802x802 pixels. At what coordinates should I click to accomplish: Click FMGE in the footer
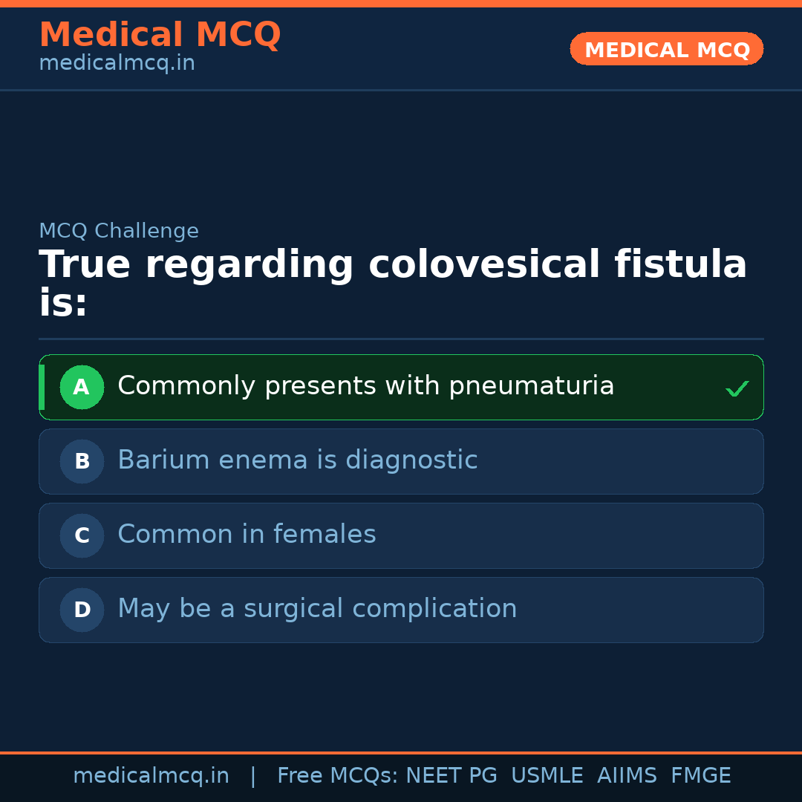(700, 776)
